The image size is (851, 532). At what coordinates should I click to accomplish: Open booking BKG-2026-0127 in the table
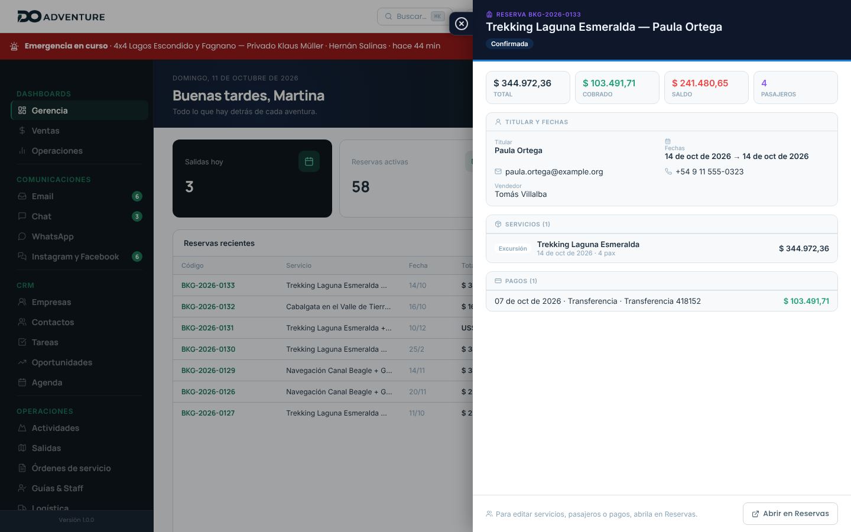pyautogui.click(x=208, y=413)
